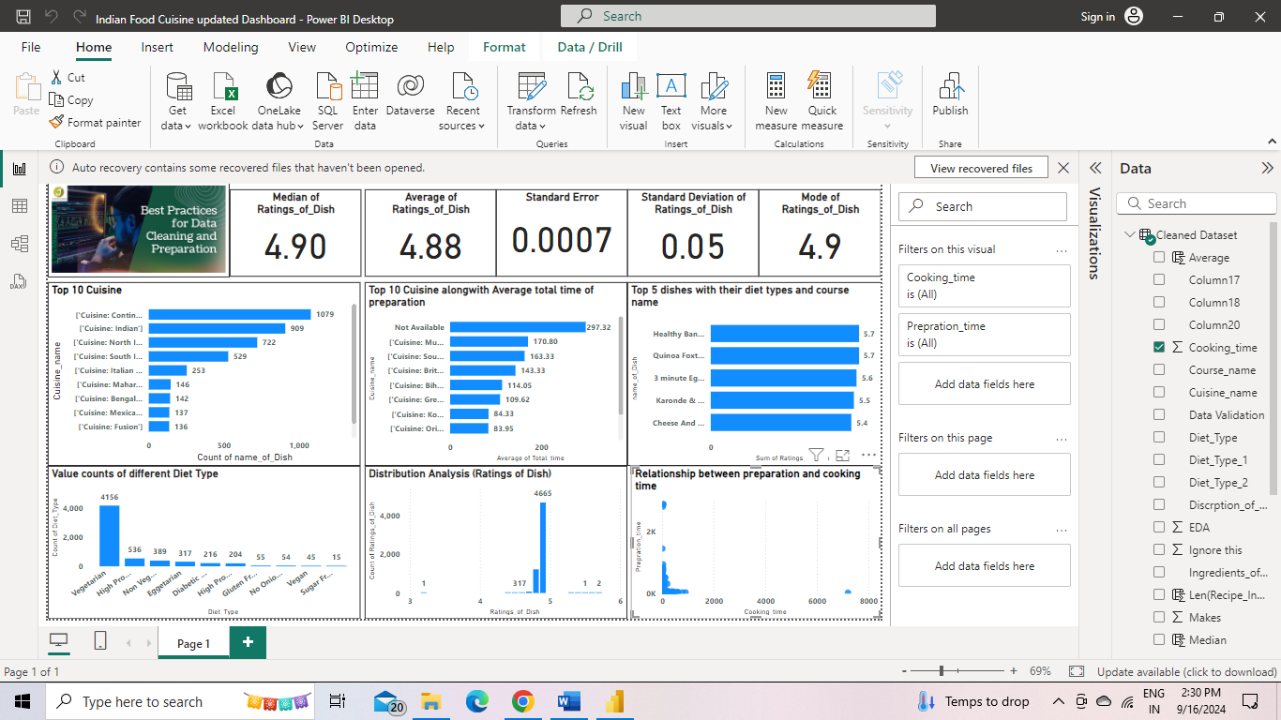Check the Cuisine_name field checkbox
The width and height of the screenshot is (1281, 720).
click(1160, 393)
